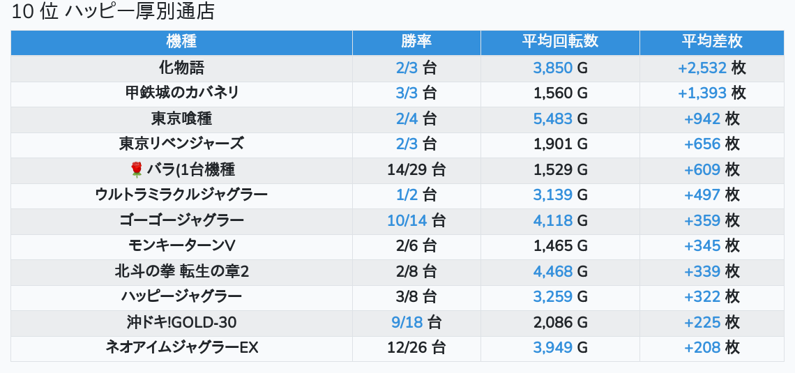Viewport: 795px width, 373px height.
Task: Click the 5,483 G average spins value
Action: tap(553, 119)
